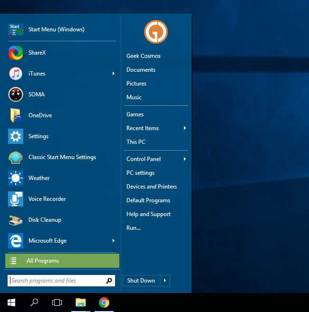Select the Voice Recorder label
Image resolution: width=309 pixels, height=312 pixels.
click(47, 199)
